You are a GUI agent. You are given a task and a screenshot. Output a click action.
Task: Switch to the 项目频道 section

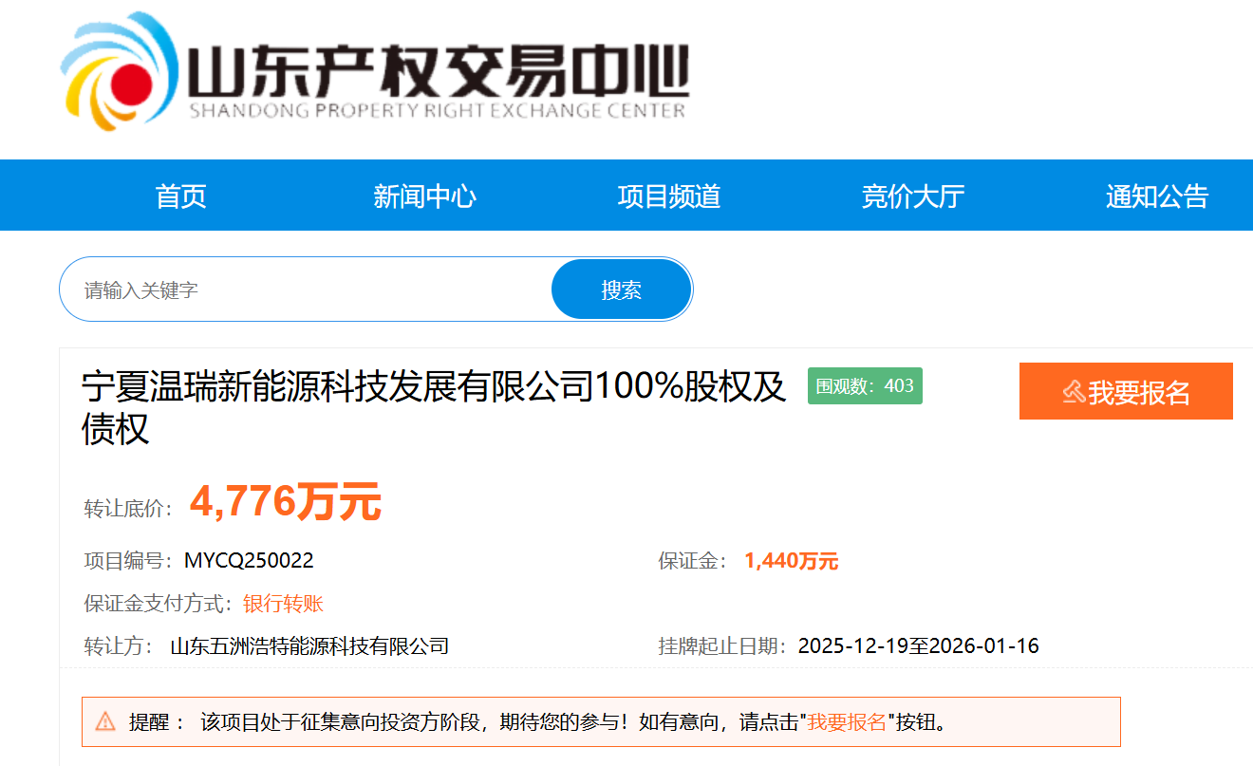click(668, 196)
